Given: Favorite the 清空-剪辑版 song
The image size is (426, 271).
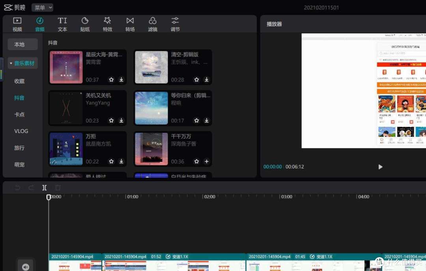Looking at the screenshot, I should pyautogui.click(x=196, y=80).
